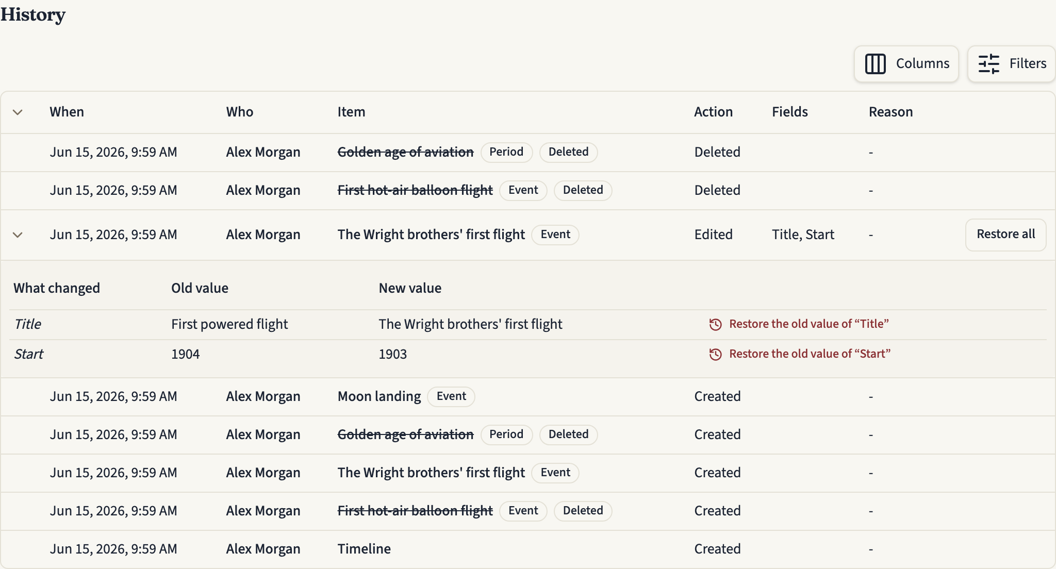
Task: Select the Action column header
Action: [x=713, y=112]
